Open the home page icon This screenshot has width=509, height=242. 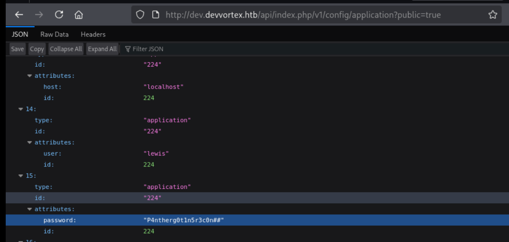click(79, 14)
